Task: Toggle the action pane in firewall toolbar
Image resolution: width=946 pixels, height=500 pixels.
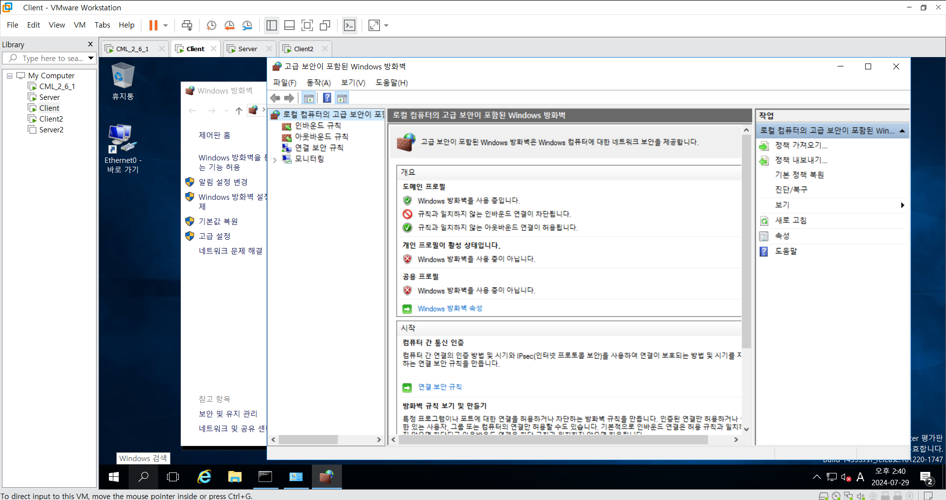Action: 342,98
